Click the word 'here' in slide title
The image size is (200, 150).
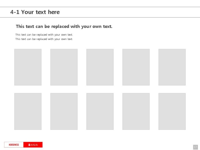[x=54, y=12]
